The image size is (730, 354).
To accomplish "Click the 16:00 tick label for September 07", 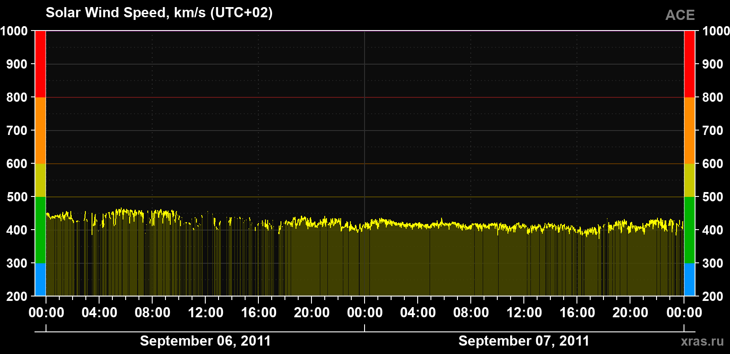I will click(577, 313).
